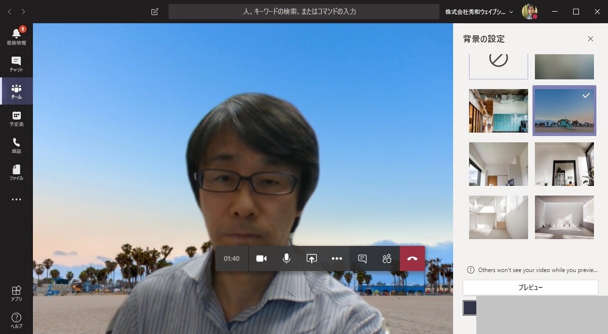Expand more apps ellipsis in sidebar
Screen dimensions: 608x334
pos(16,199)
